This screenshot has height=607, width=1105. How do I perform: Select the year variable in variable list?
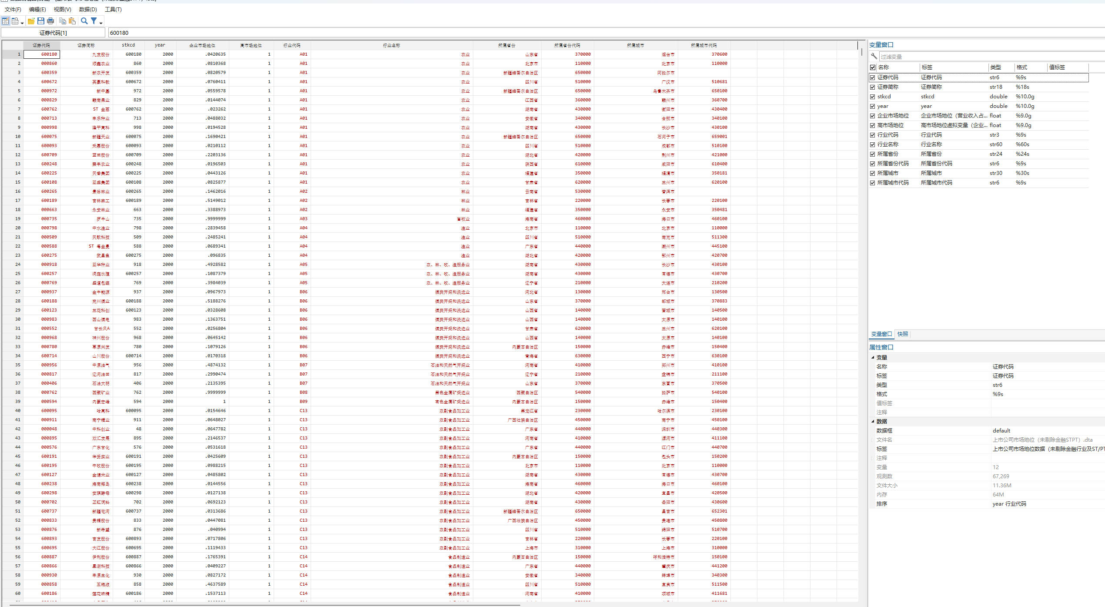(x=883, y=106)
